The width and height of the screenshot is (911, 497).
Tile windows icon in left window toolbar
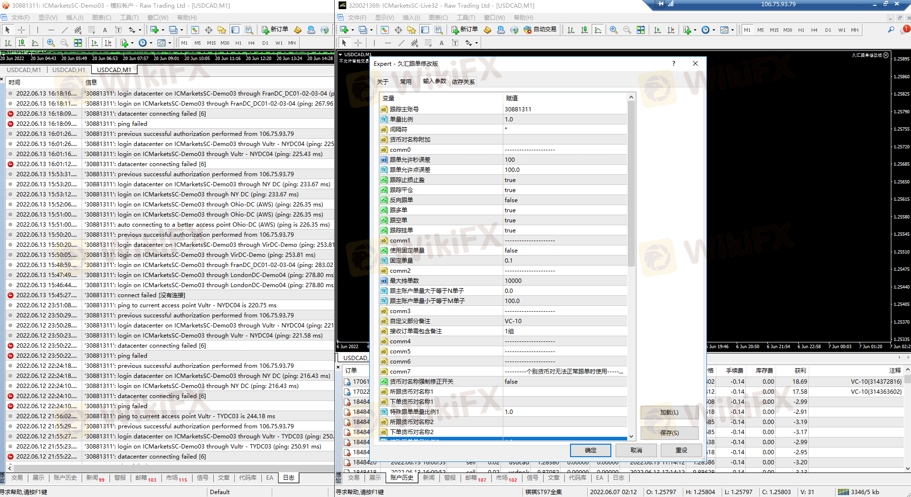pyautogui.click(x=78, y=43)
